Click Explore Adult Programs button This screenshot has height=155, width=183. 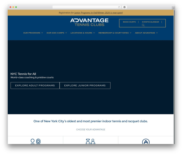(35, 85)
